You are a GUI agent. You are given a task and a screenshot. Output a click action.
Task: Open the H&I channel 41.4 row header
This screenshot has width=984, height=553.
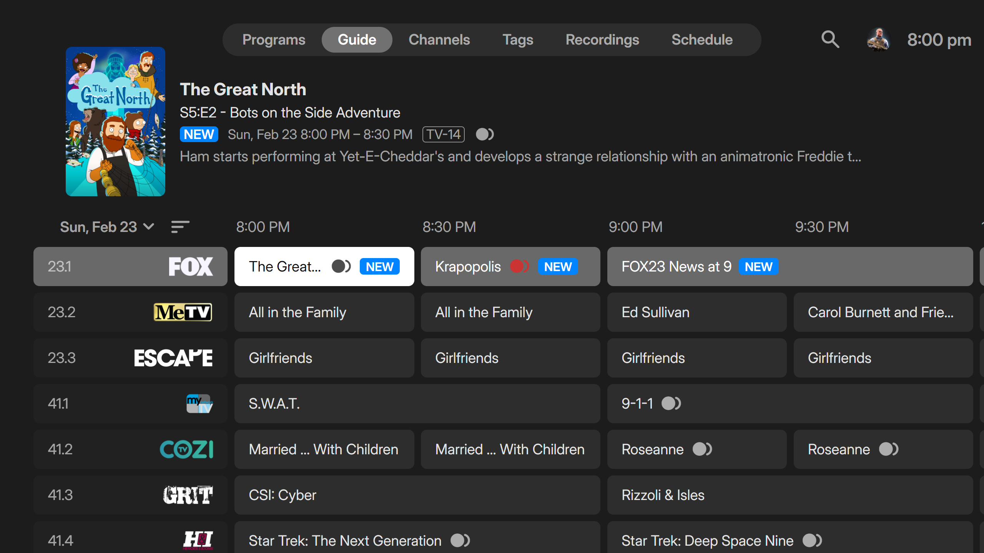pos(130,540)
